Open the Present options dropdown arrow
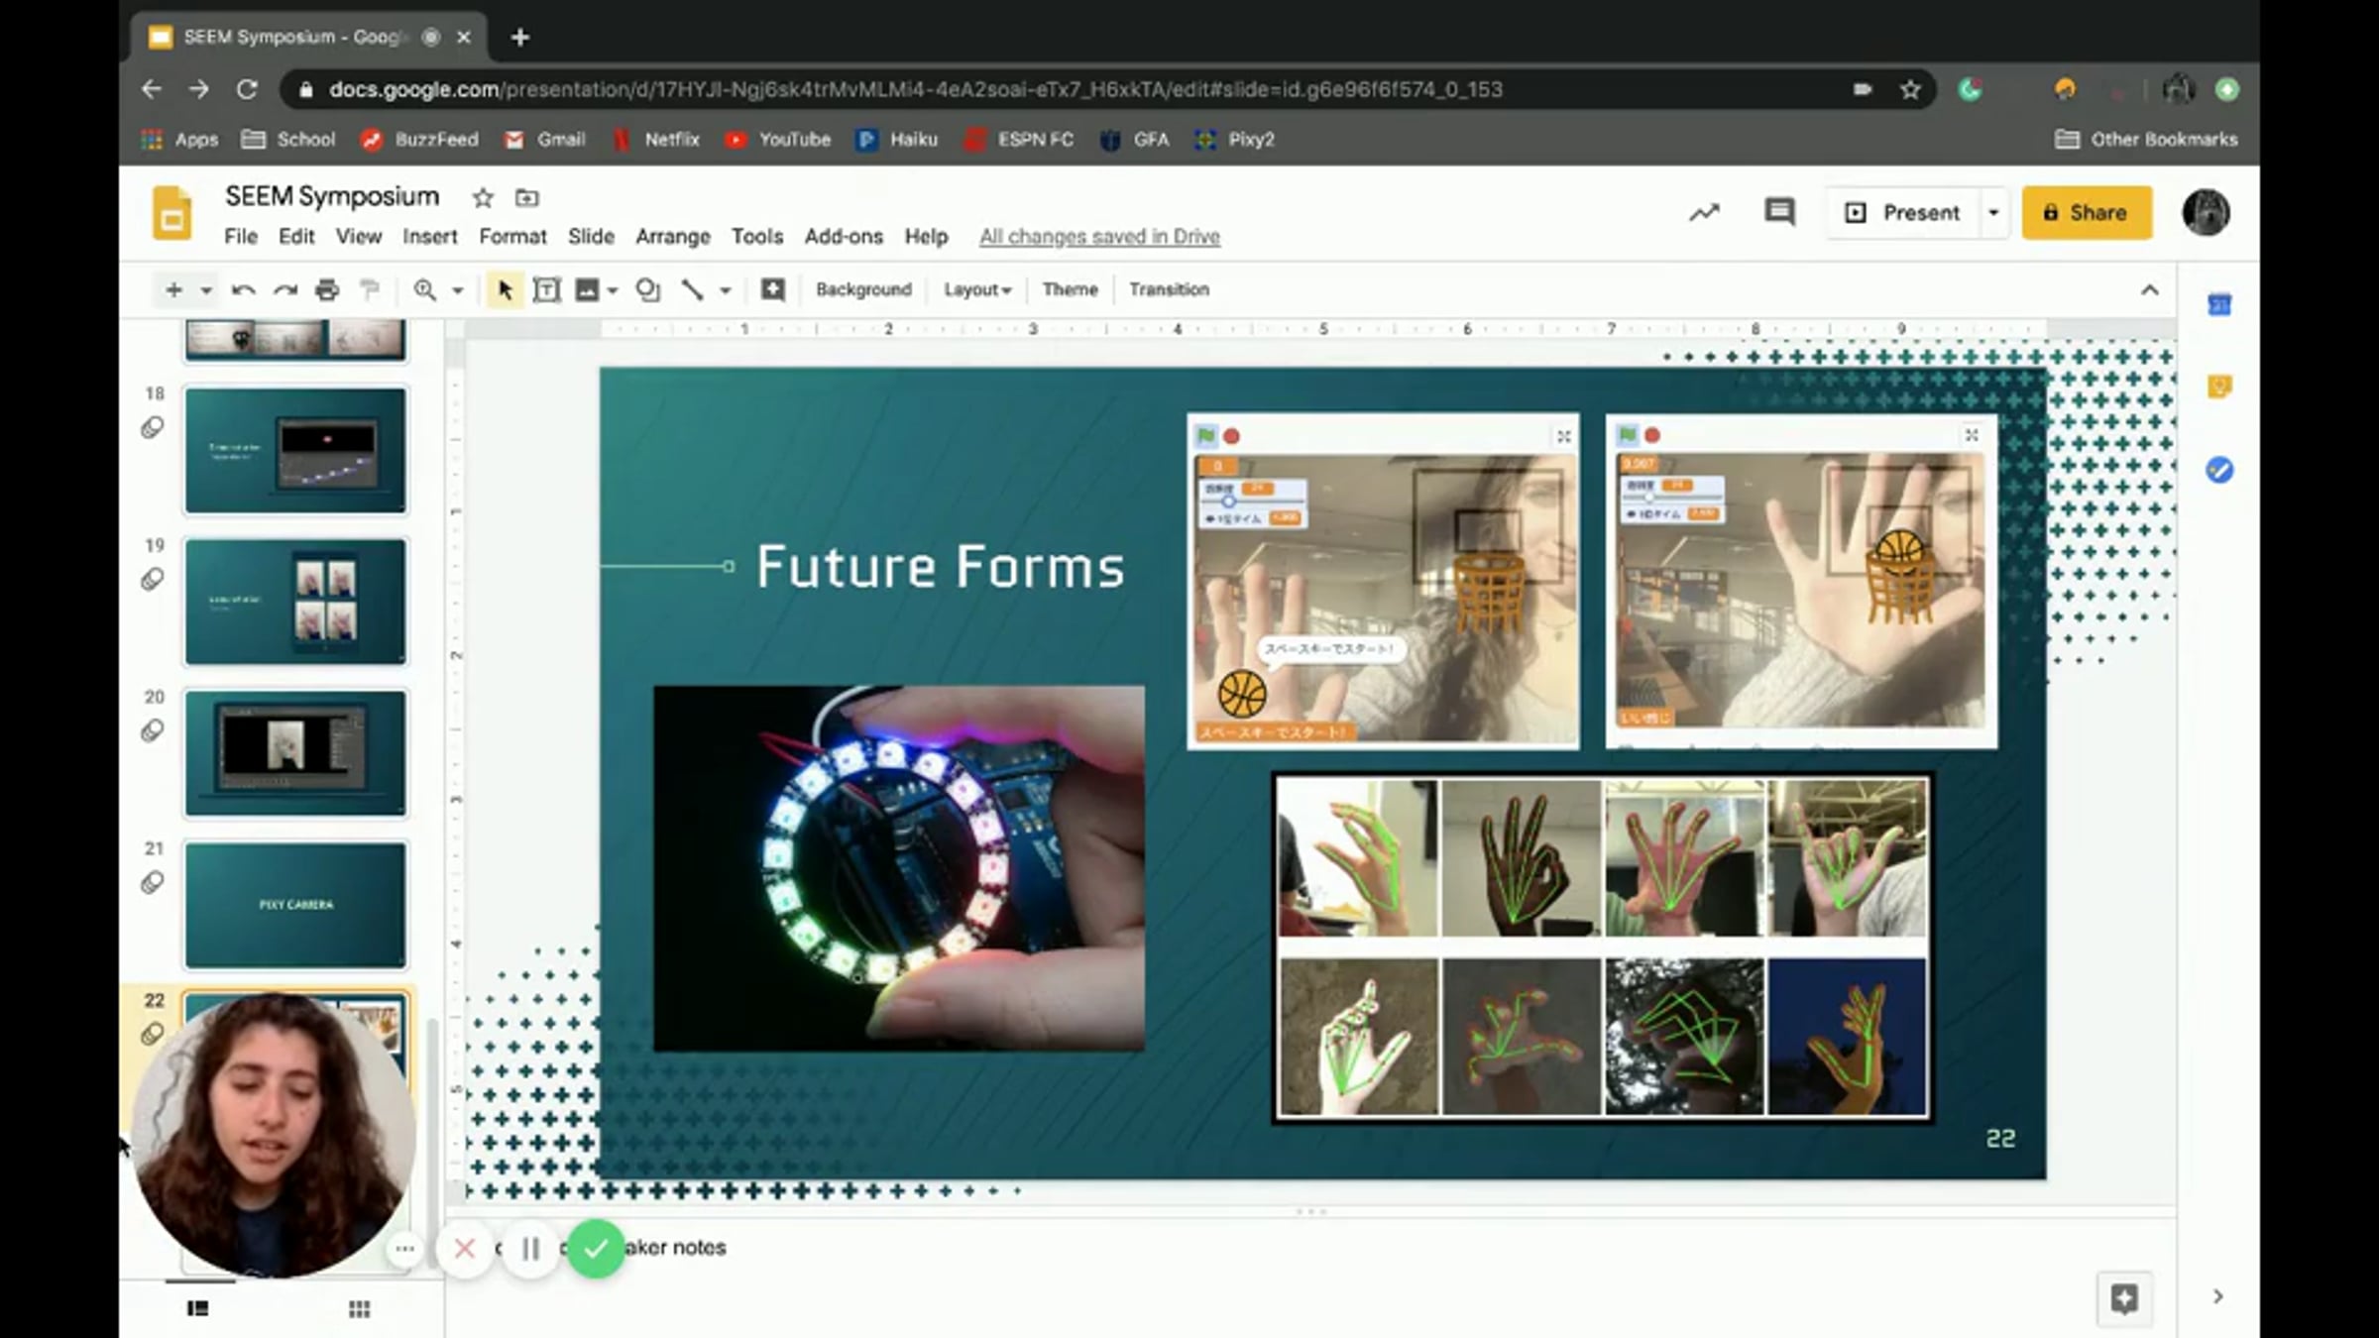Viewport: 2379px width, 1338px height. 1992,212
